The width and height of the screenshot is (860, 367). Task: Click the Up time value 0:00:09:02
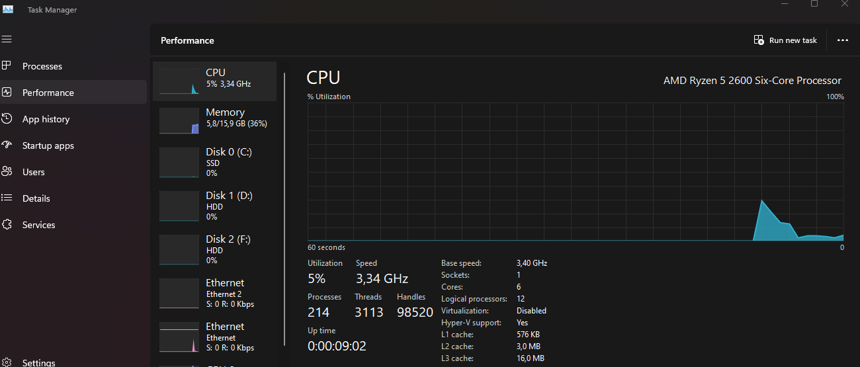click(337, 346)
